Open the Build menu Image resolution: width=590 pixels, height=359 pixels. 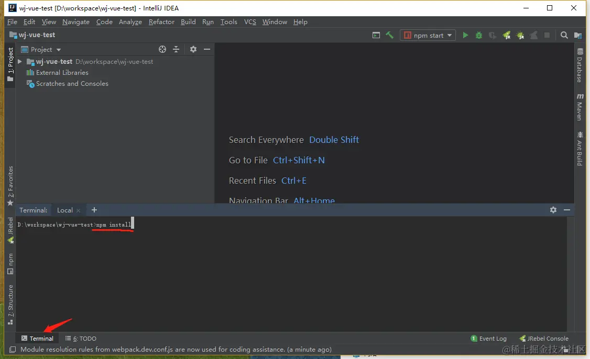(x=188, y=22)
